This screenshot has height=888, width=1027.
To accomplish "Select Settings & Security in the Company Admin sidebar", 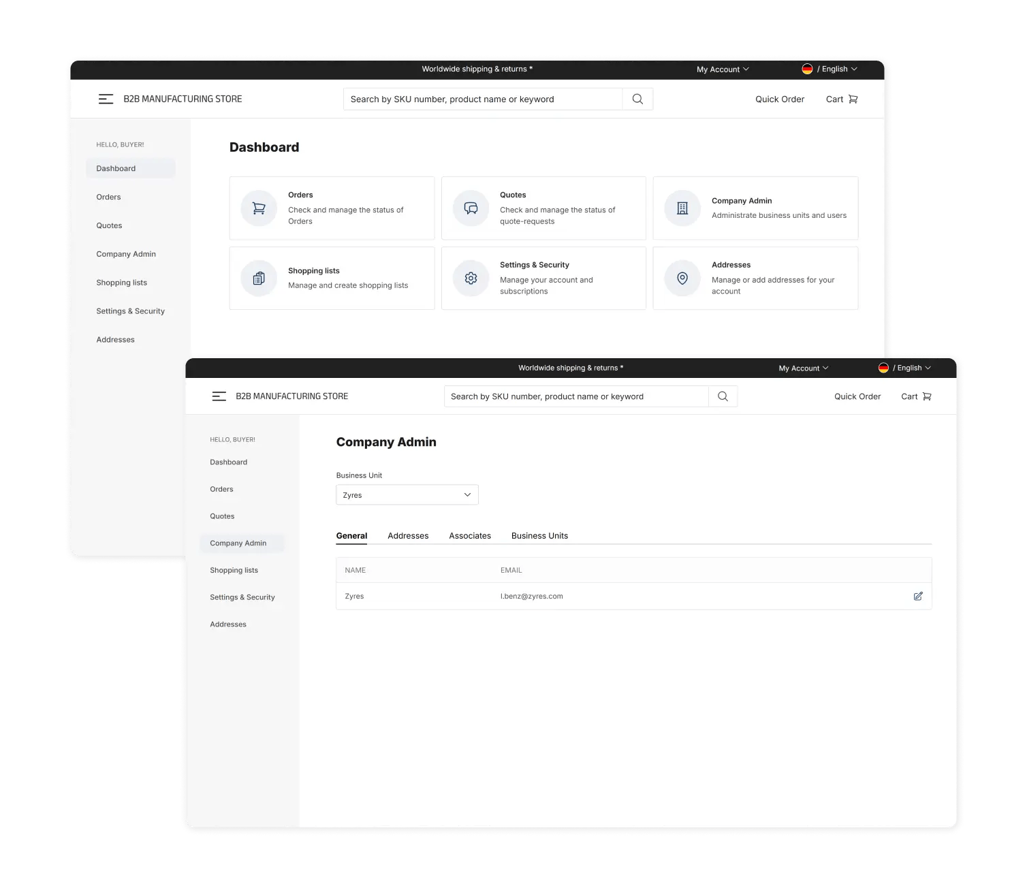I will click(242, 597).
